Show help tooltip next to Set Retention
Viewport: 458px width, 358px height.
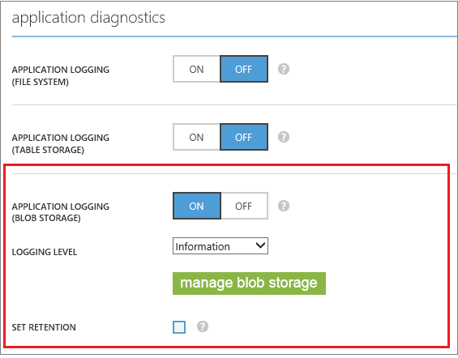coord(203,326)
